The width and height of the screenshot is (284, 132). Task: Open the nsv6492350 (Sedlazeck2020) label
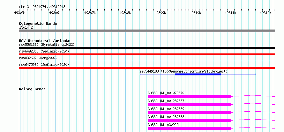click(x=44, y=51)
